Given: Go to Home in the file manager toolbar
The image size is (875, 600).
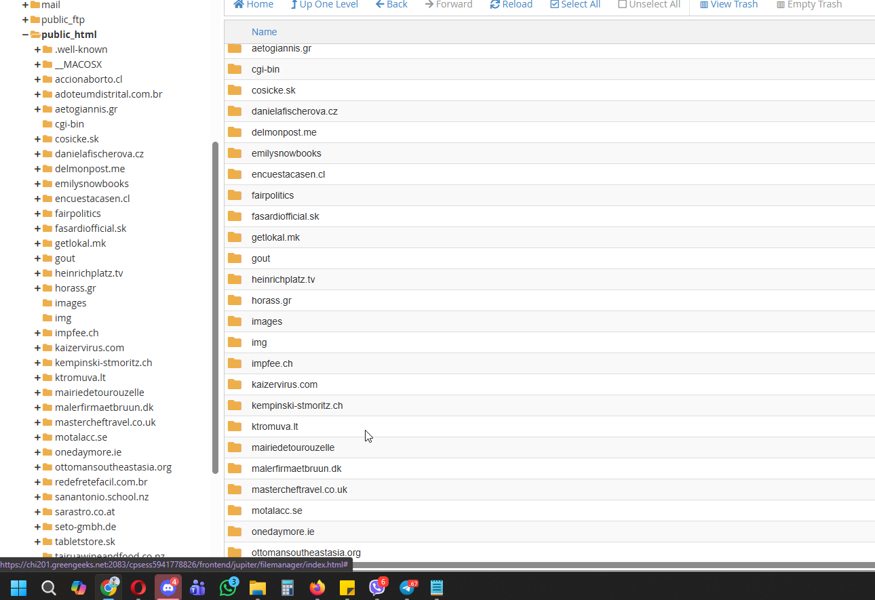Looking at the screenshot, I should 253,5.
